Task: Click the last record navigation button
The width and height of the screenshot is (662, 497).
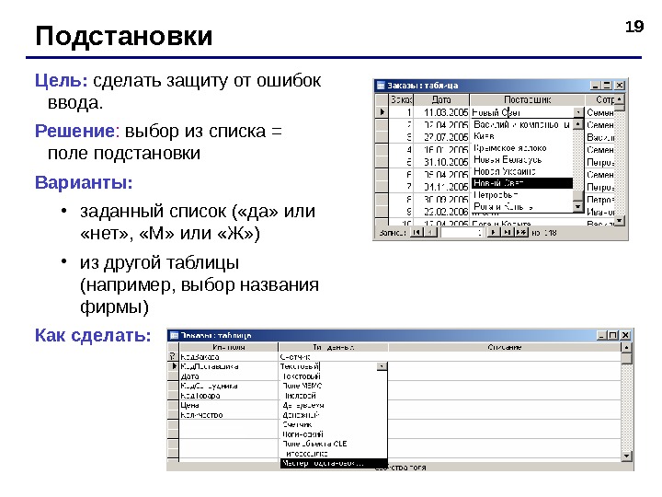Action: pyautogui.click(x=507, y=233)
